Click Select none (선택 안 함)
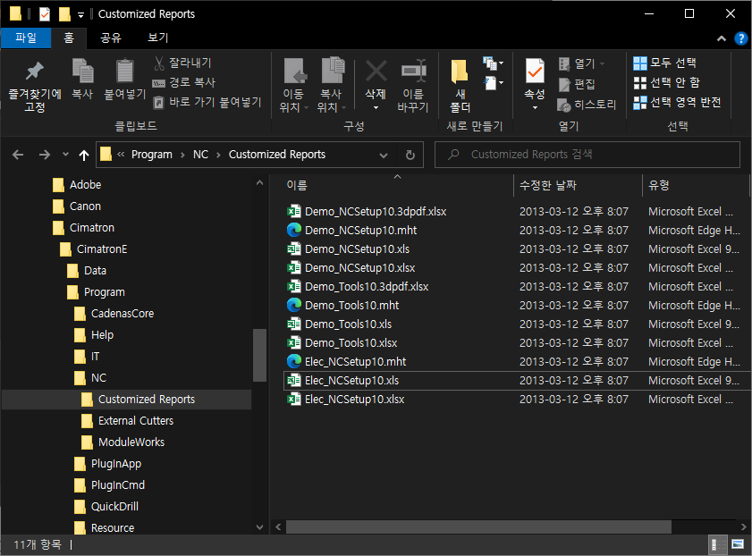 click(667, 83)
